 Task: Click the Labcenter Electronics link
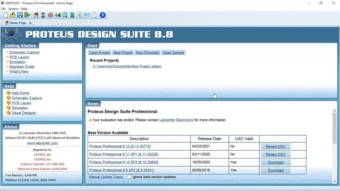[176, 120]
